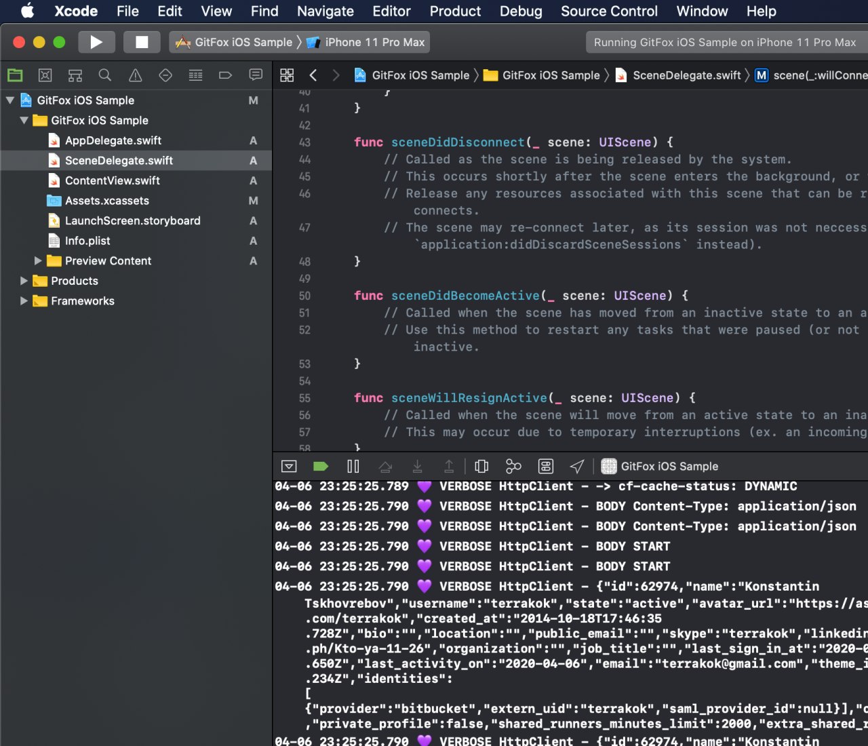Open Info.plist file
868x746 pixels.
click(x=136, y=241)
